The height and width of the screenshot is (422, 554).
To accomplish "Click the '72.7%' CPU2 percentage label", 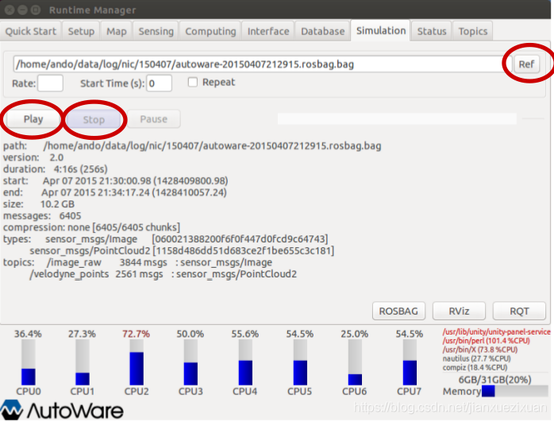I will coord(136,334).
